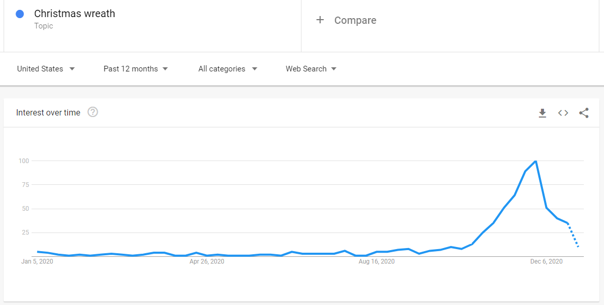Click the Apr 26, 2020 axis label
Viewport: 604px width, 305px height.
coord(207,262)
